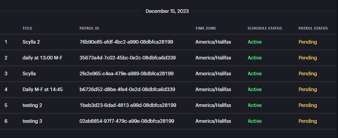Click patrol ID starting with 1beb3d23
338x138 pixels.
128,105
